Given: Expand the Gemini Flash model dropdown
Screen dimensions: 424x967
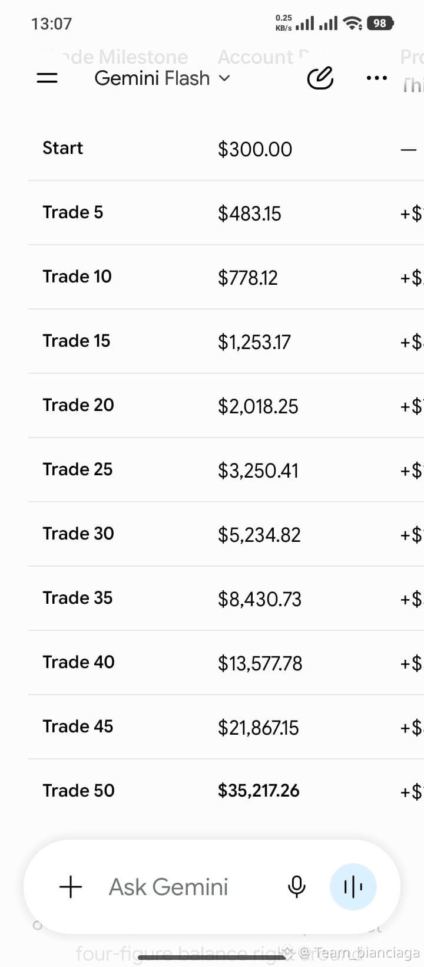Looking at the screenshot, I should tap(162, 78).
